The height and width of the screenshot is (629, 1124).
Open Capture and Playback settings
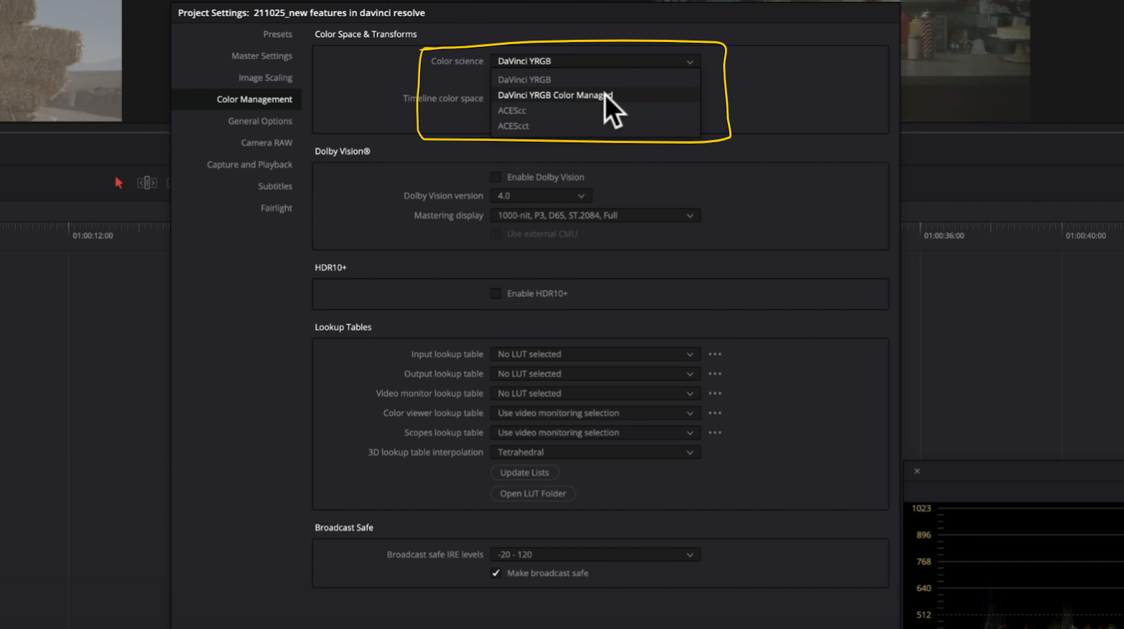(x=249, y=165)
